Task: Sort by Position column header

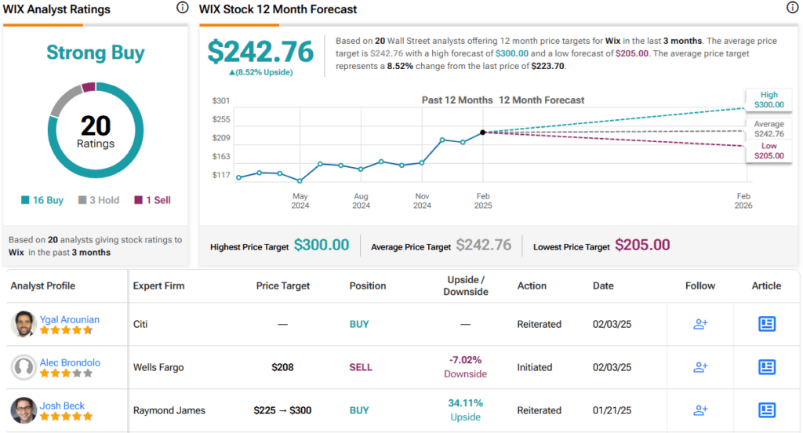Action: 368,286
